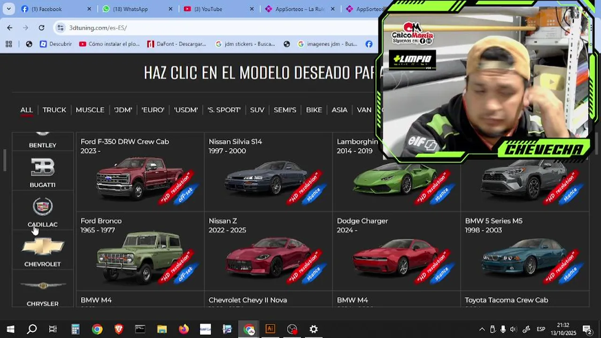Switch to the AppSorteos – La Ruleta tab
The image size is (601, 338).
pyautogui.click(x=300, y=9)
